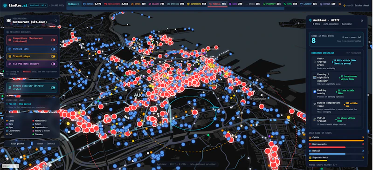Screen dimensions: 373x170
Task: Click the orange icon after Hotels
Action: pos(339,4)
